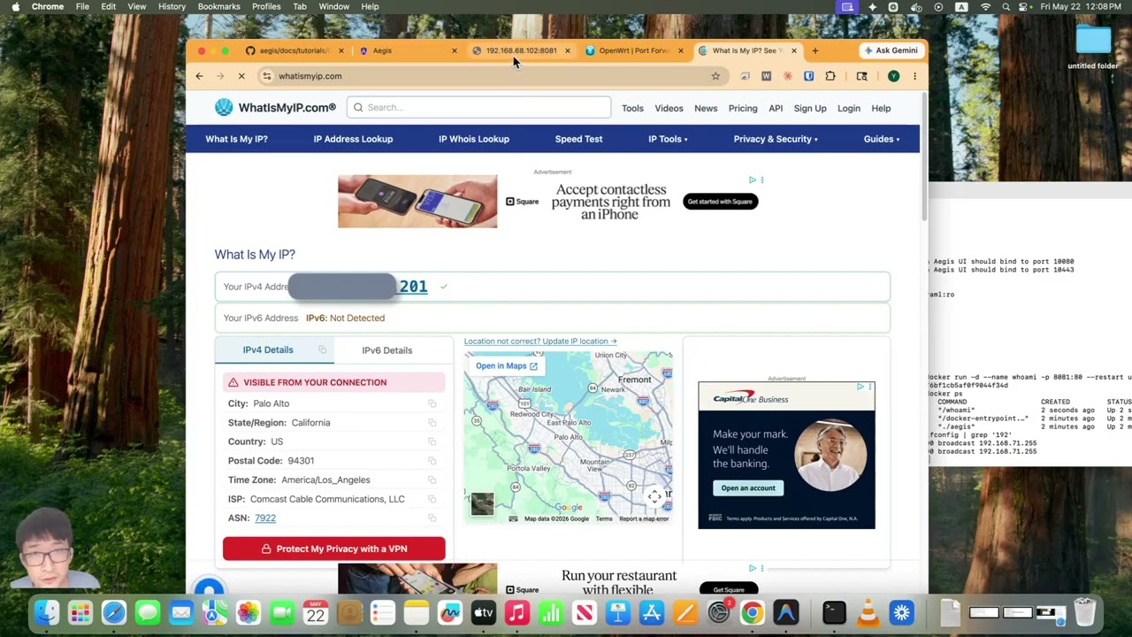Click Update IP location link
The width and height of the screenshot is (1132, 637).
(540, 341)
